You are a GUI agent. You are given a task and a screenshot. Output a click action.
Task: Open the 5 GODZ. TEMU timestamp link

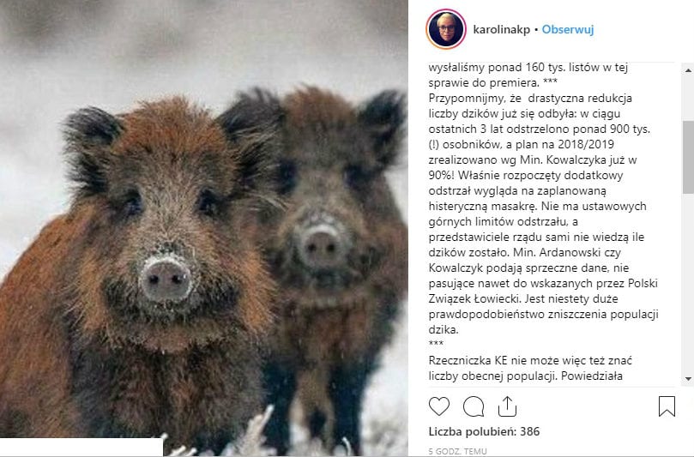point(457,451)
